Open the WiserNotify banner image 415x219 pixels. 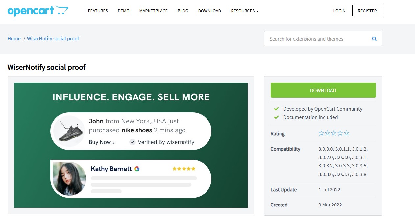131,145
